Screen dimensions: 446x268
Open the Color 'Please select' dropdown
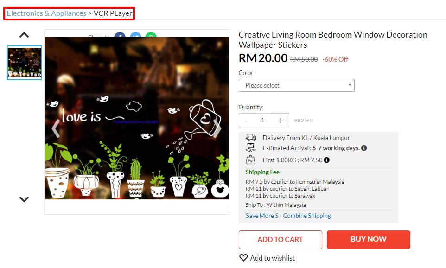(296, 85)
